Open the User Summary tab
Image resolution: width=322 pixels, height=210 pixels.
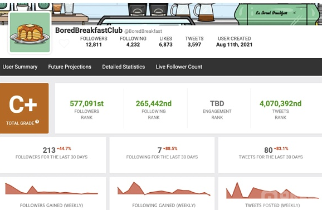coord(20,67)
